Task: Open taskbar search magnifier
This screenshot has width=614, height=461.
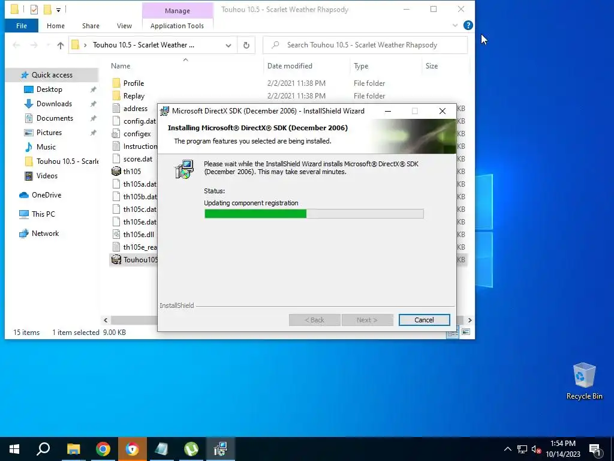Action: (43, 449)
